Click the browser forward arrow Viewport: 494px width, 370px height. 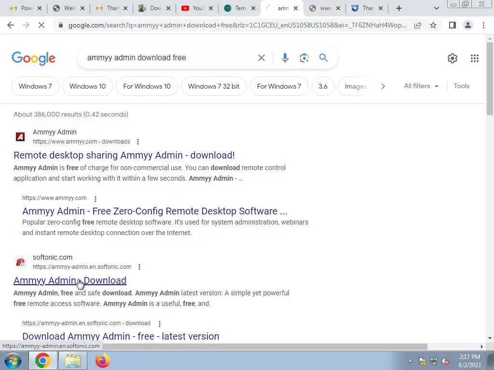coord(26,25)
